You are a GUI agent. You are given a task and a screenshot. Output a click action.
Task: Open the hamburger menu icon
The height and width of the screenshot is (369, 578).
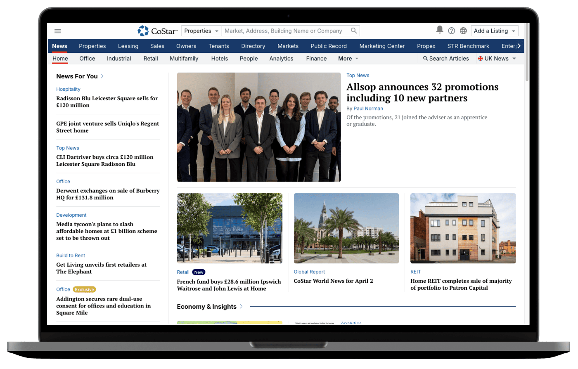click(x=58, y=31)
